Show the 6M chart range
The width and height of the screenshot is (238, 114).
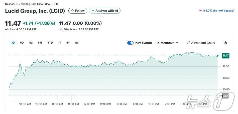pos(40,43)
